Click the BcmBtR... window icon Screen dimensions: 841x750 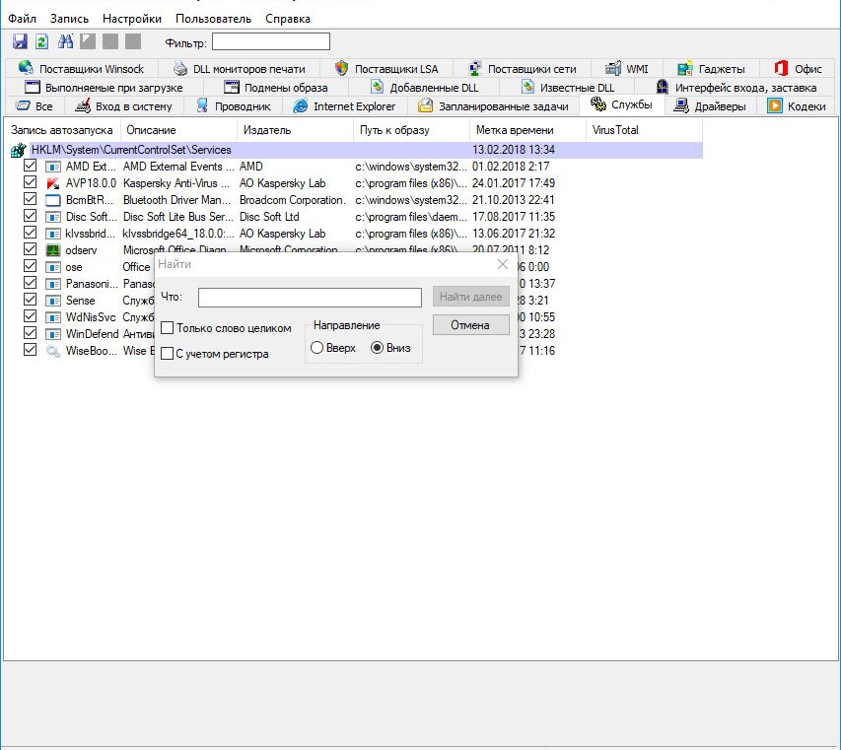tap(52, 200)
